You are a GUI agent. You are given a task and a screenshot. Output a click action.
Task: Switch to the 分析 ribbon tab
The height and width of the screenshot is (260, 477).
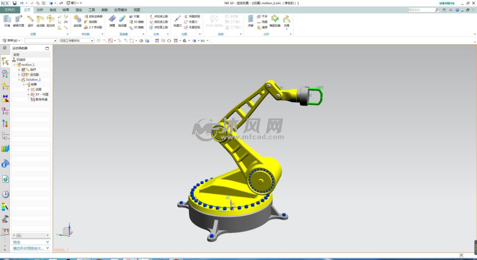[39, 10]
